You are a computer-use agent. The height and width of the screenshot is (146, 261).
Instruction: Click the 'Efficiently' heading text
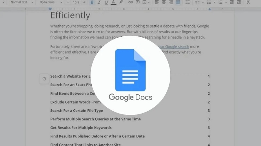pyautogui.click(x=70, y=16)
